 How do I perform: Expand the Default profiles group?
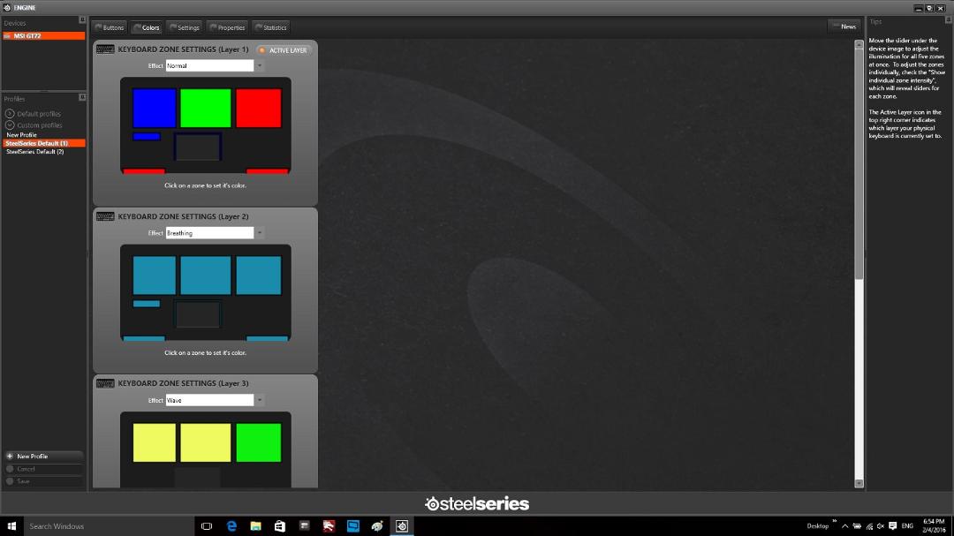pyautogui.click(x=33, y=114)
